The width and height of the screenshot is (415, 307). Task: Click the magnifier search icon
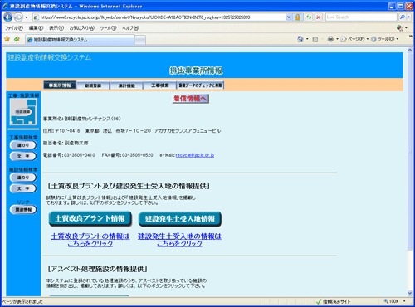402,17
